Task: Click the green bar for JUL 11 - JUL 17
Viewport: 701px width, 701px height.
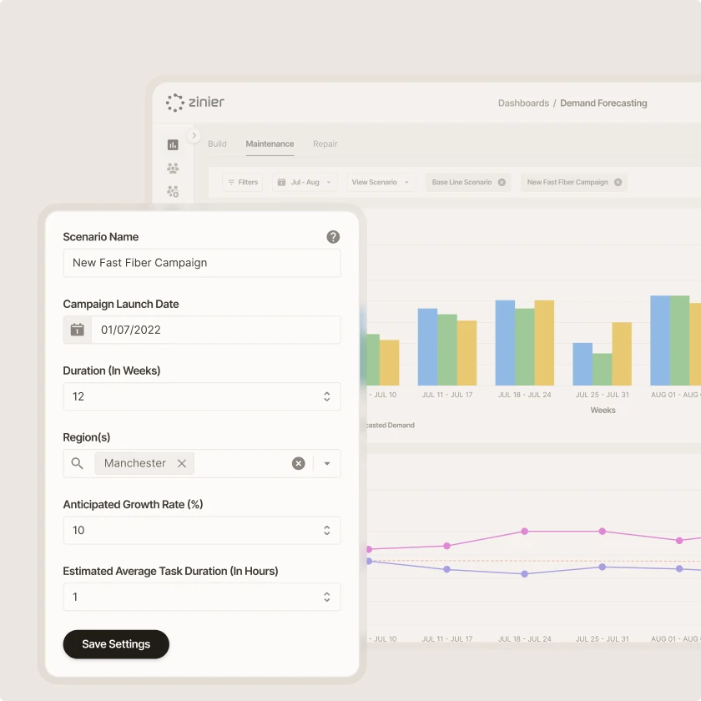Action: tap(447, 350)
